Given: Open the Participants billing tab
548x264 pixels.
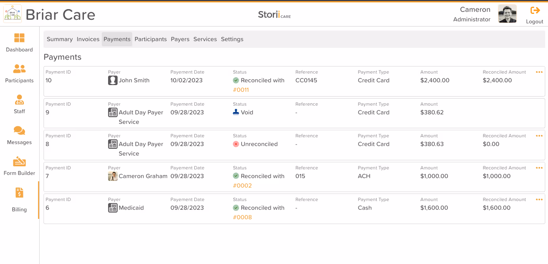Looking at the screenshot, I should 150,39.
